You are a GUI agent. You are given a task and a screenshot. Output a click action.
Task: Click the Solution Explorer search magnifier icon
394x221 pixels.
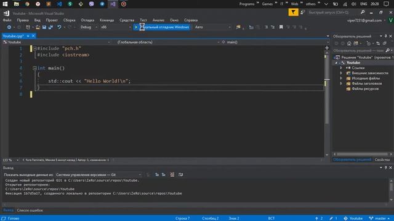coord(387,50)
